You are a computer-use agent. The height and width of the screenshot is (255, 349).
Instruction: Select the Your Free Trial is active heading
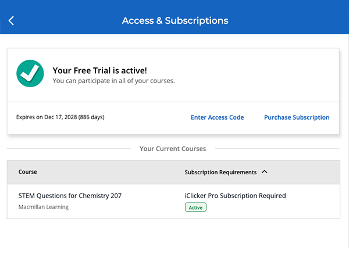pos(99,70)
